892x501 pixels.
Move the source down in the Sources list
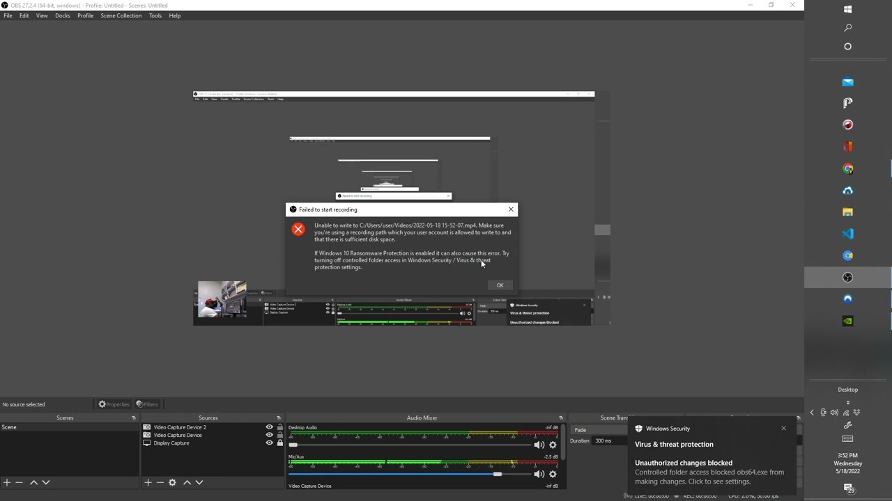click(x=199, y=482)
